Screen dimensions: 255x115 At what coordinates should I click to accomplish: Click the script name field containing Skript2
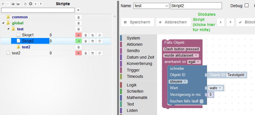point(196,6)
